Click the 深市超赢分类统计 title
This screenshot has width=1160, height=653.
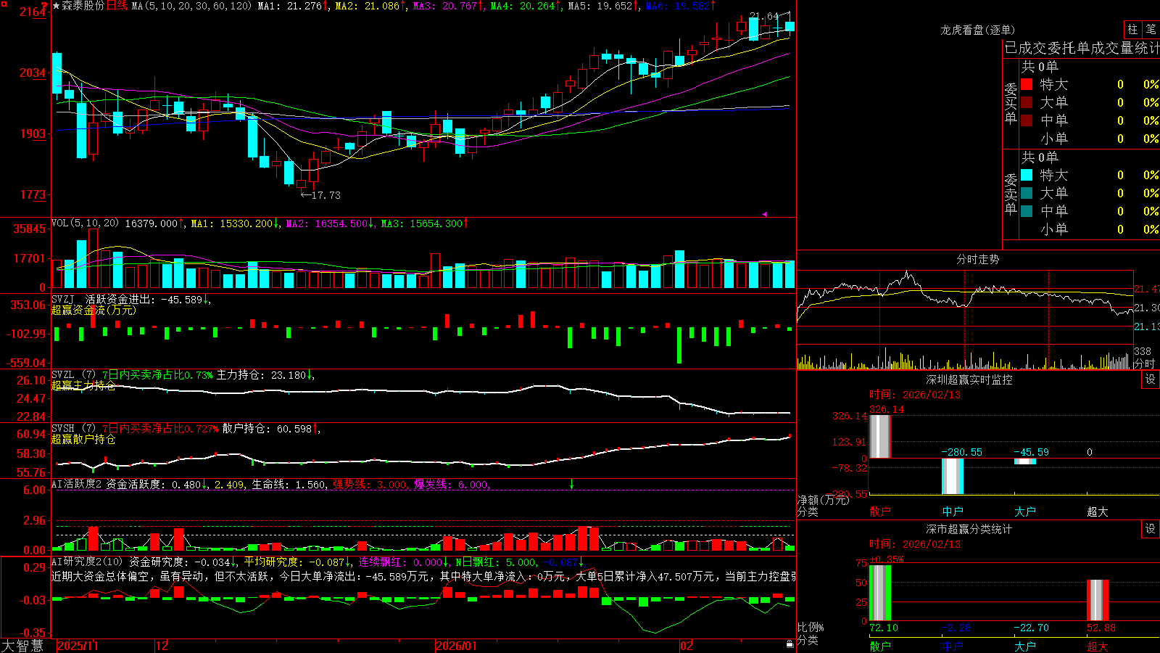point(969,529)
